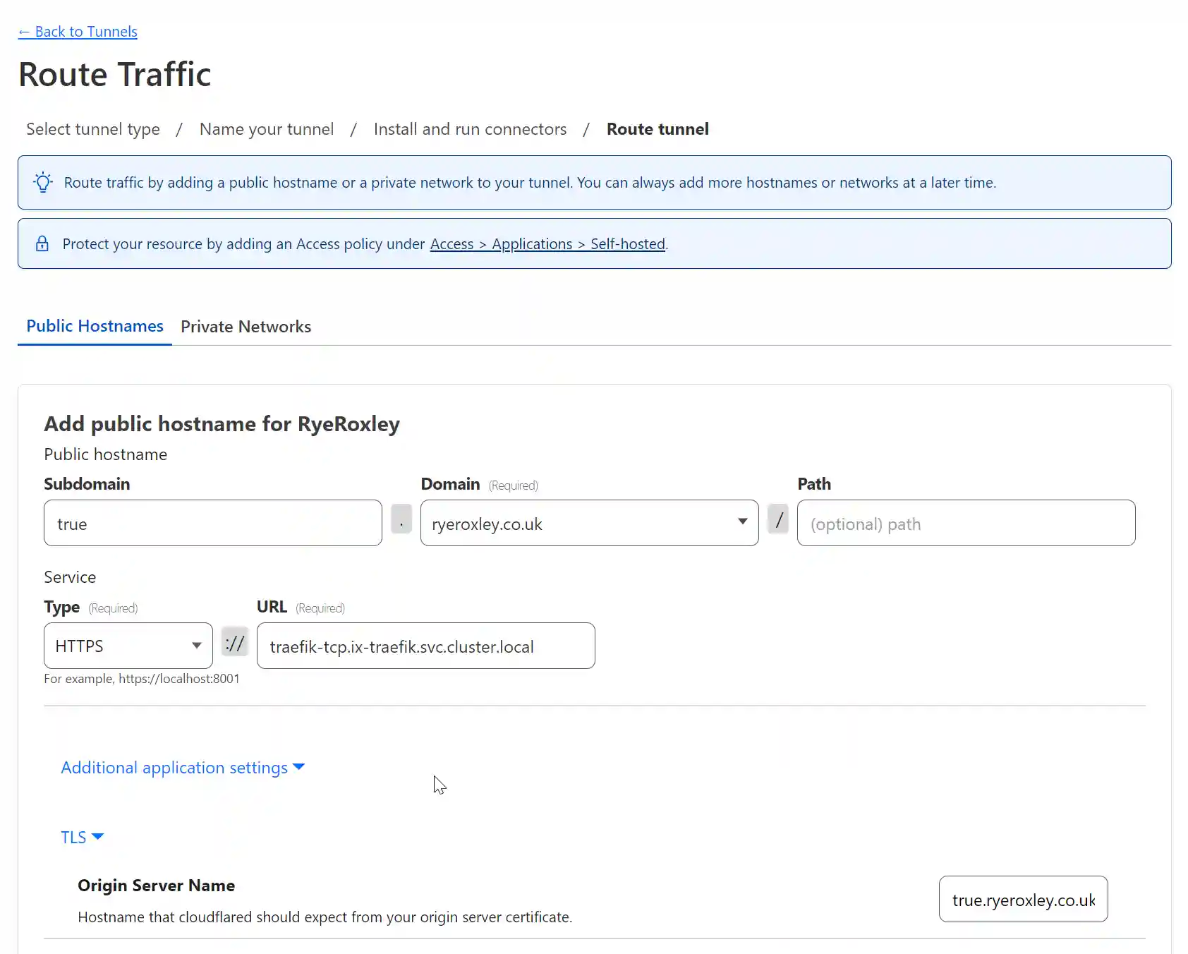Image resolution: width=1188 pixels, height=954 pixels.
Task: Open the Domain selection dropdown
Action: (589, 523)
